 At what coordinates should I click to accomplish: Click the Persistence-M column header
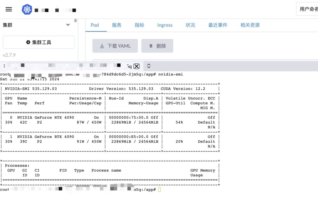(x=85, y=98)
